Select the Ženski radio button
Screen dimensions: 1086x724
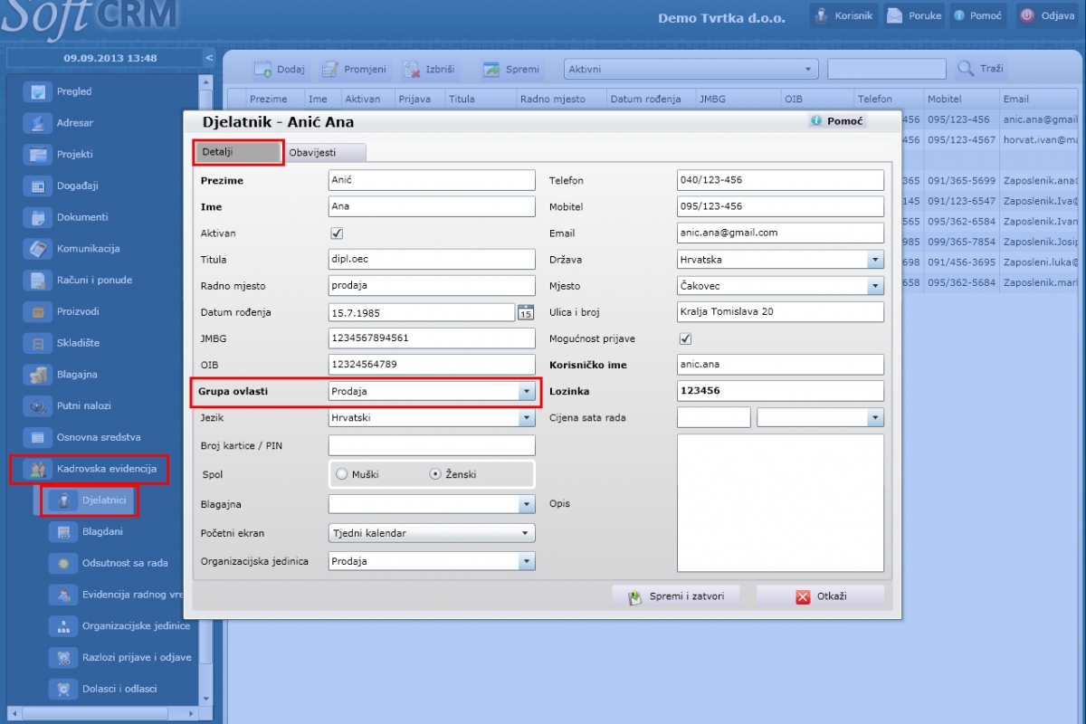[x=434, y=474]
